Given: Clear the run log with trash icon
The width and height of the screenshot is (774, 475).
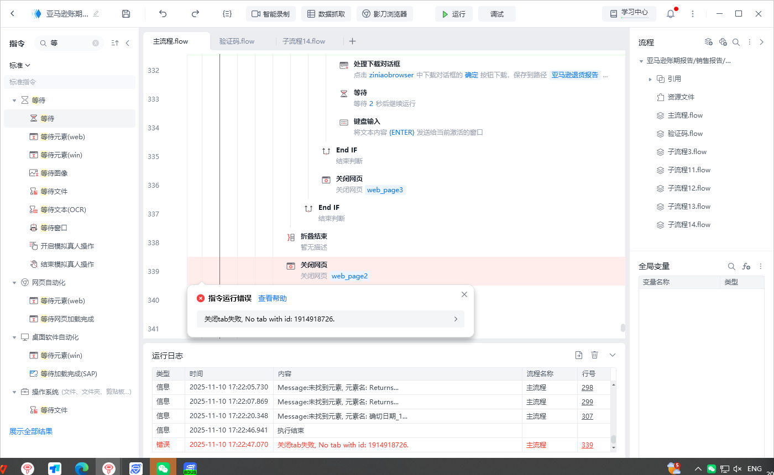Looking at the screenshot, I should tap(595, 355).
